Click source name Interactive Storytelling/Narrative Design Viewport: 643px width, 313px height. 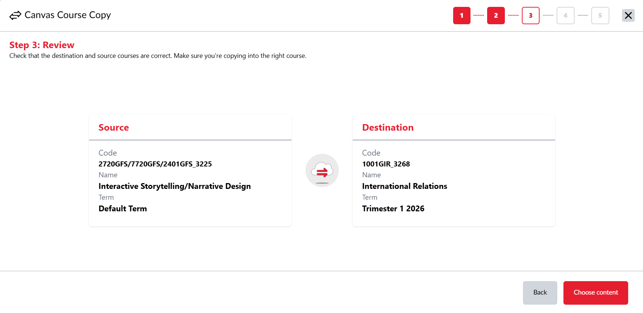tap(174, 186)
